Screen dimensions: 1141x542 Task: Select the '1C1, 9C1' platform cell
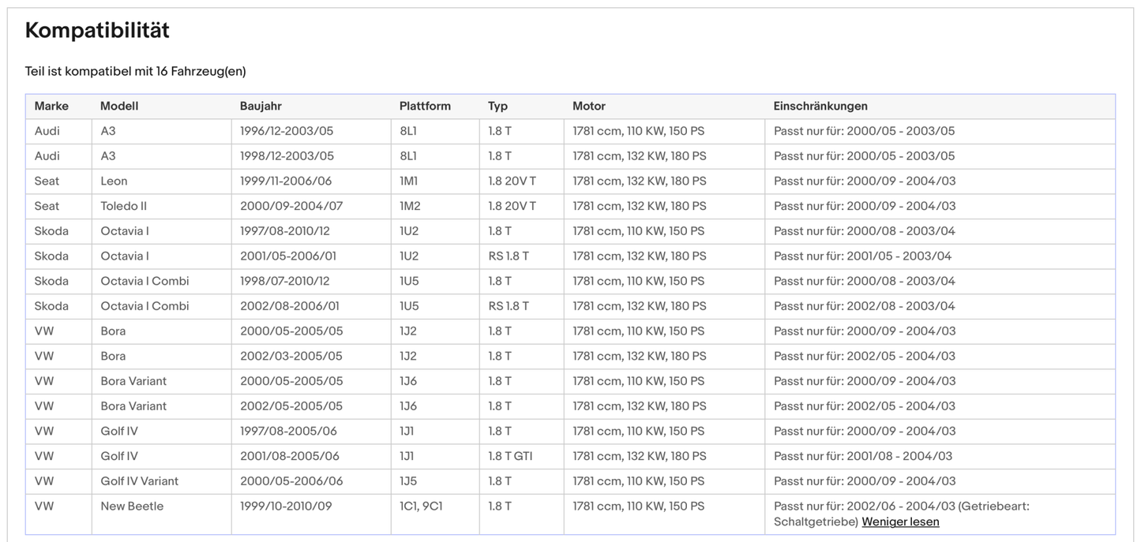coord(421,506)
